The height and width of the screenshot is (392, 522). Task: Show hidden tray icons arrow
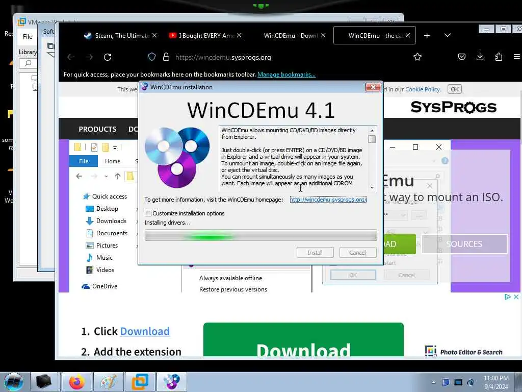433,382
